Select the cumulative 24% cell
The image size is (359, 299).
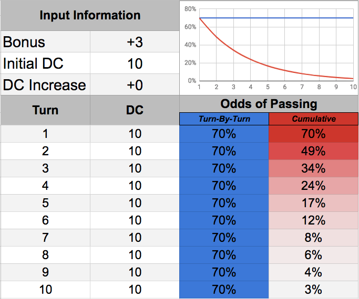314,186
